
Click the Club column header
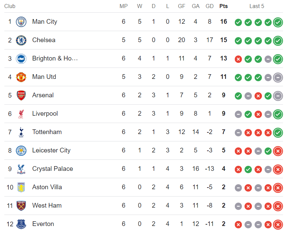tap(10, 6)
